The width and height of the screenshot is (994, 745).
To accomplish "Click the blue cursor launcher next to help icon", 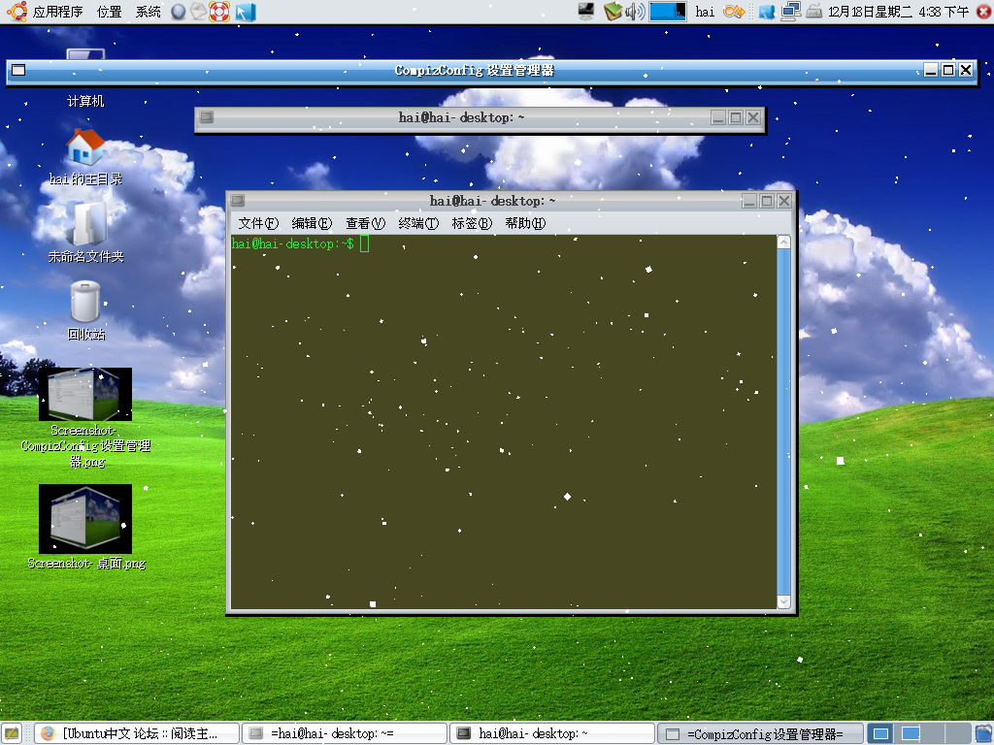I will [x=246, y=12].
